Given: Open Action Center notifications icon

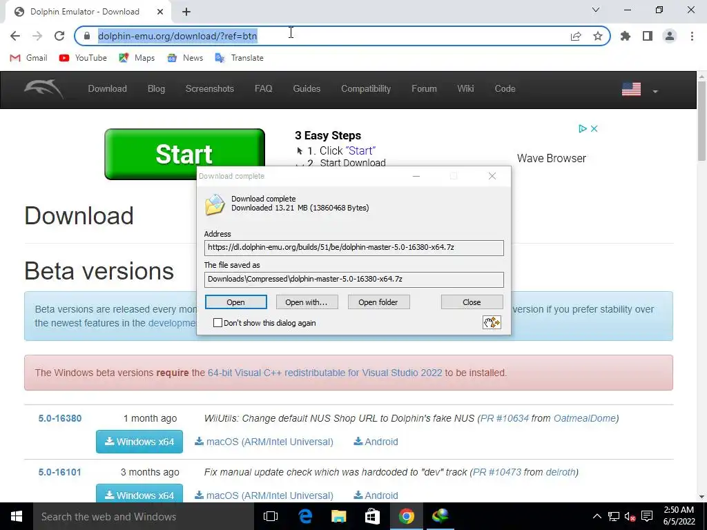Looking at the screenshot, I should (647, 516).
